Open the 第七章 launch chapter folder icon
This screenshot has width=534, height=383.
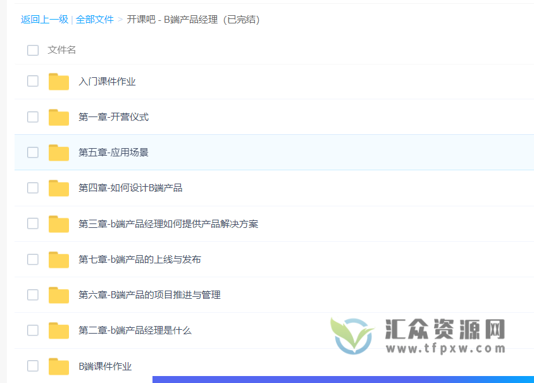[59, 259]
